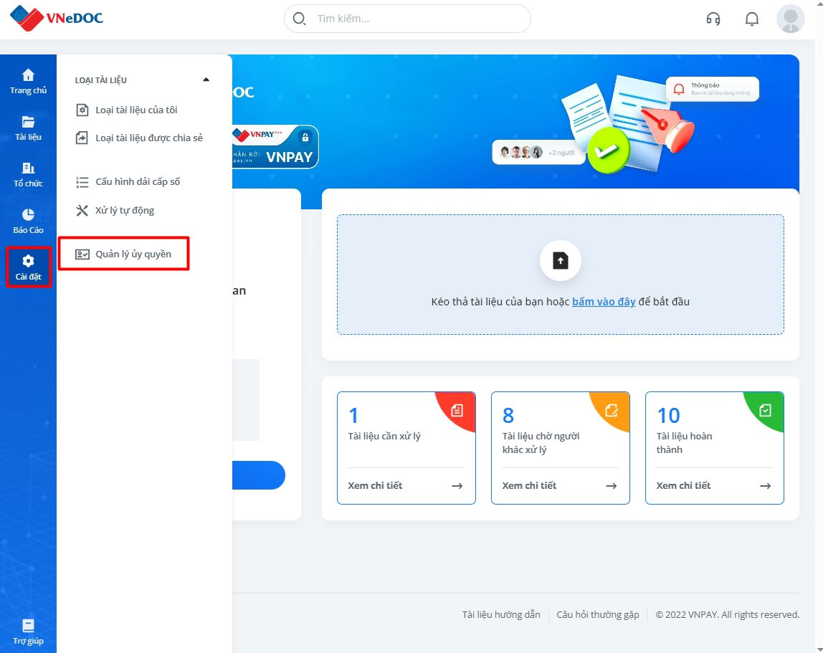Click the +2 người avatars badge

(x=538, y=153)
